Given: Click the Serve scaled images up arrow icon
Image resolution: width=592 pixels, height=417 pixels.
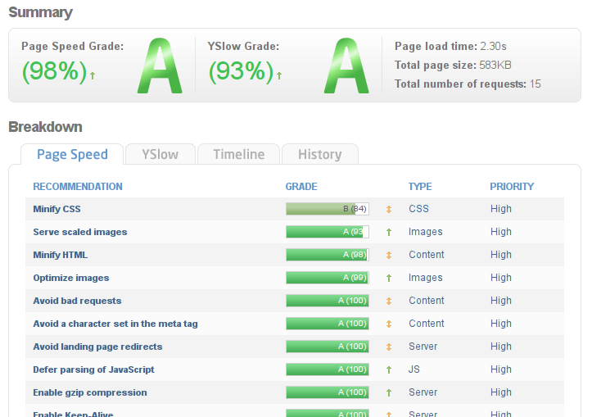Looking at the screenshot, I should pos(388,233).
